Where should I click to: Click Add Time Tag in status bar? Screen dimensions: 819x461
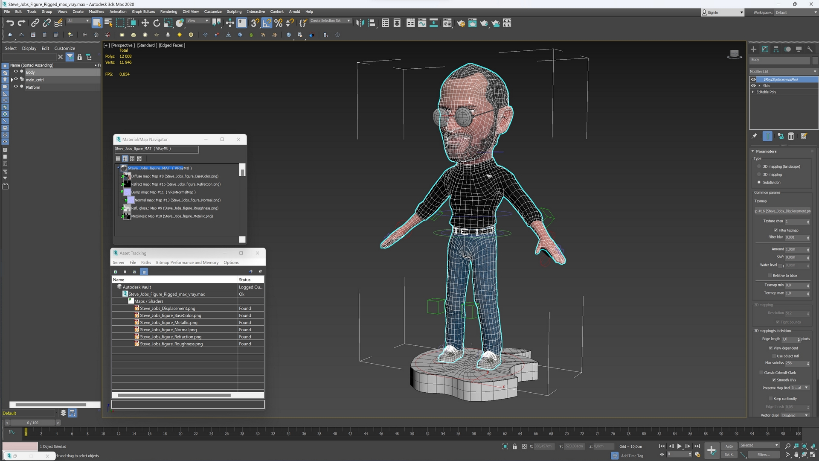coord(632,455)
